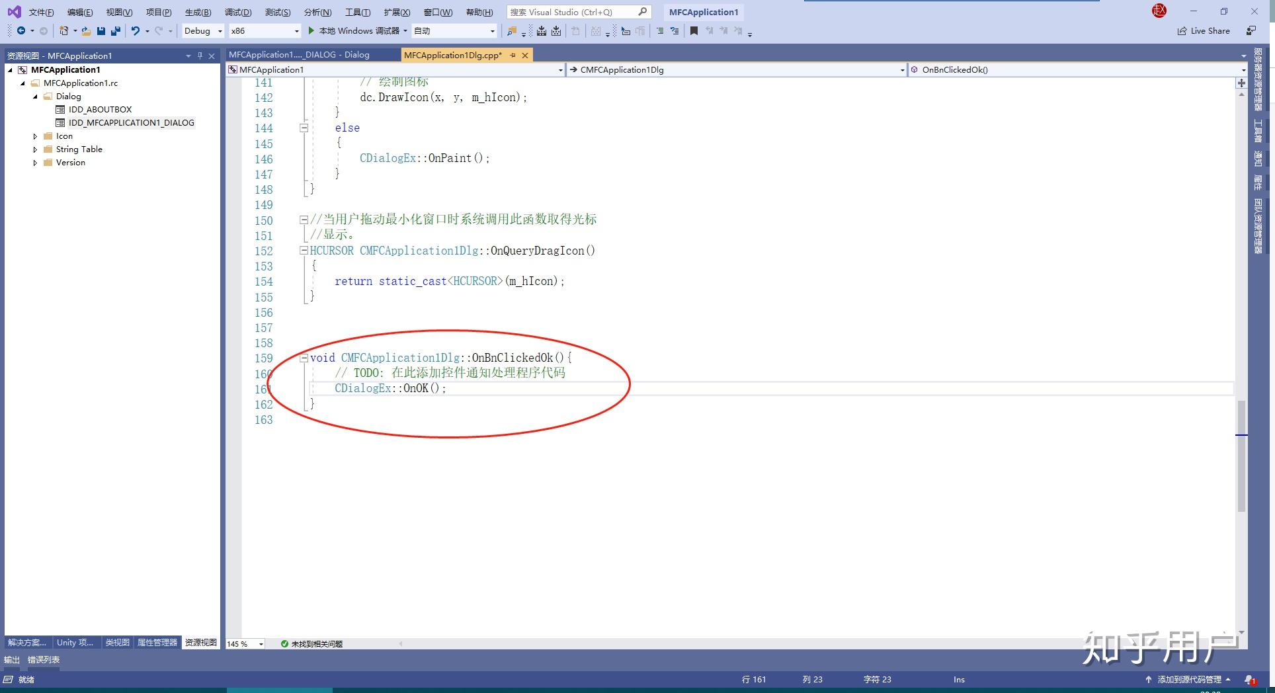Click the Open File folder icon

click(x=86, y=30)
